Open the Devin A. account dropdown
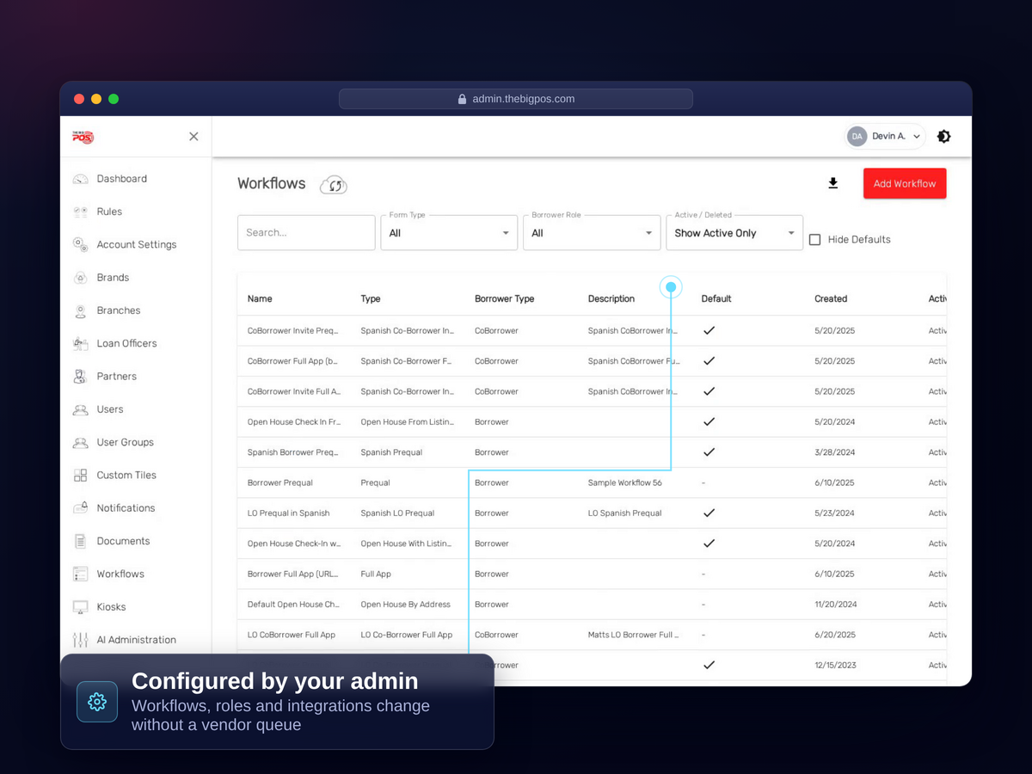 coord(885,136)
